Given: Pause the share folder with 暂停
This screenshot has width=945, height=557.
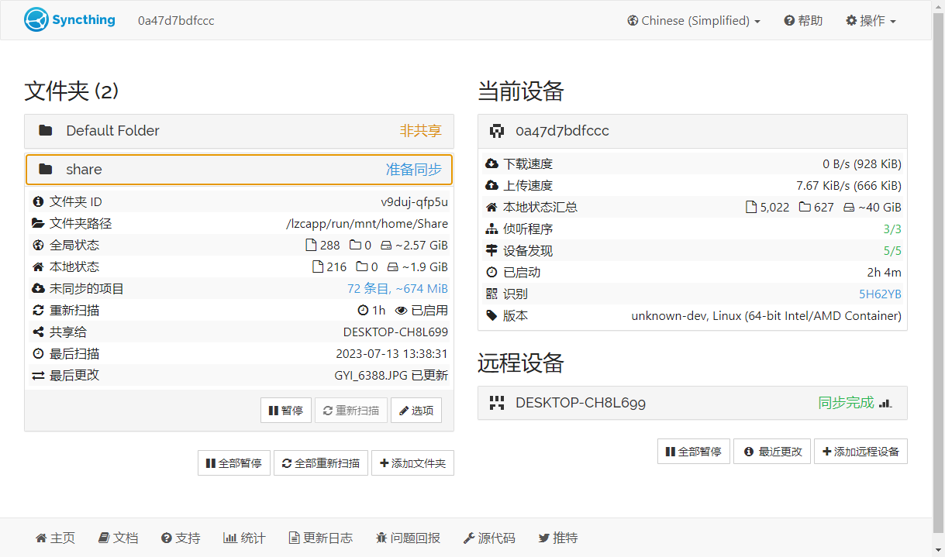Looking at the screenshot, I should [x=286, y=411].
